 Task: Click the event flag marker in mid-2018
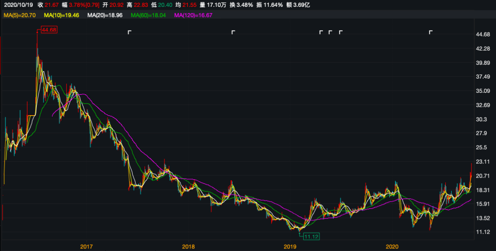233,32
